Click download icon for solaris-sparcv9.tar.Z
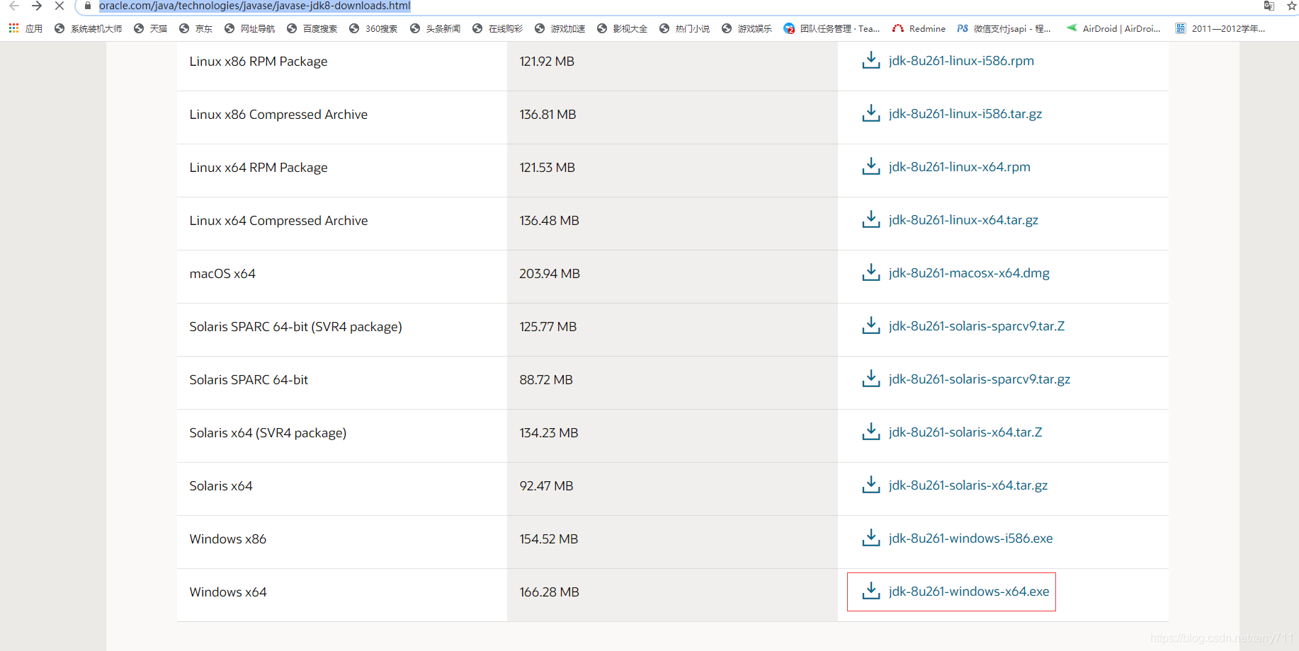Image resolution: width=1299 pixels, height=651 pixels. click(x=871, y=325)
